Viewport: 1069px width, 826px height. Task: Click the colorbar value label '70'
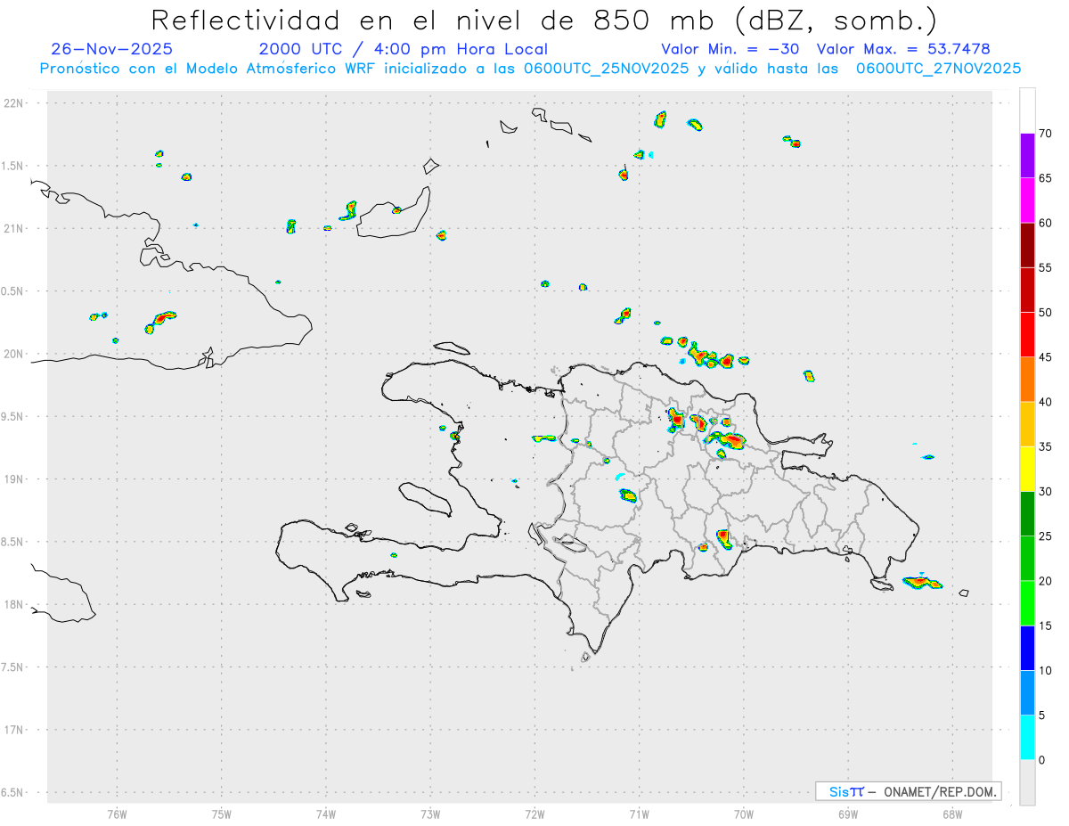[1045, 134]
